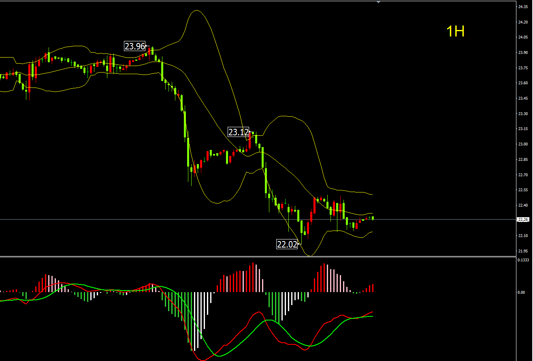Click 23.45 on the price axis
The image size is (533, 361).
[523, 98]
